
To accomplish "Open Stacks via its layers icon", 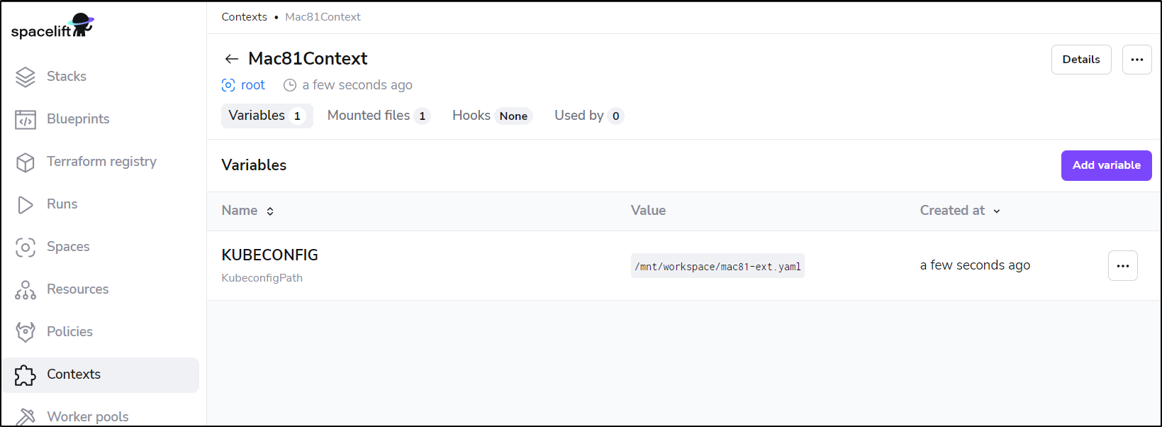I will (x=26, y=77).
